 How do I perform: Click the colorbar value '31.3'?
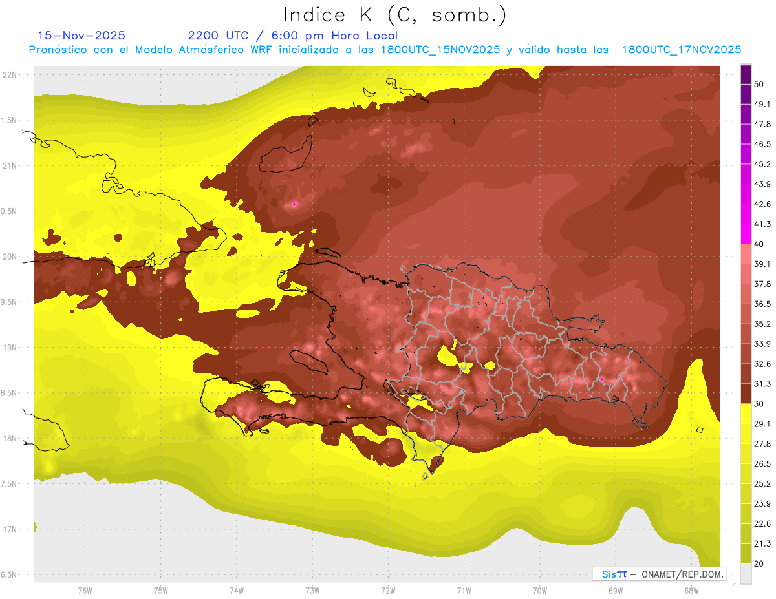click(763, 384)
